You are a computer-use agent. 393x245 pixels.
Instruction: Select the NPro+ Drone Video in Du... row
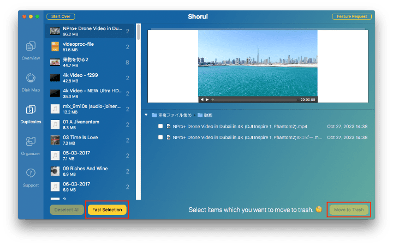pos(90,31)
